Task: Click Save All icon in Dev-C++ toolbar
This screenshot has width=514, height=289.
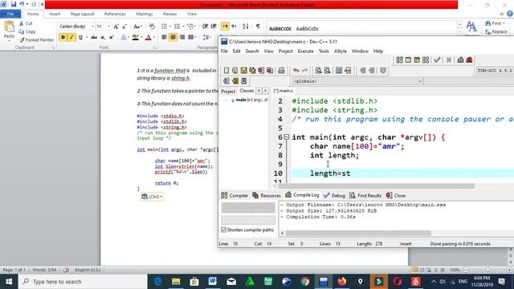Action: click(252, 71)
